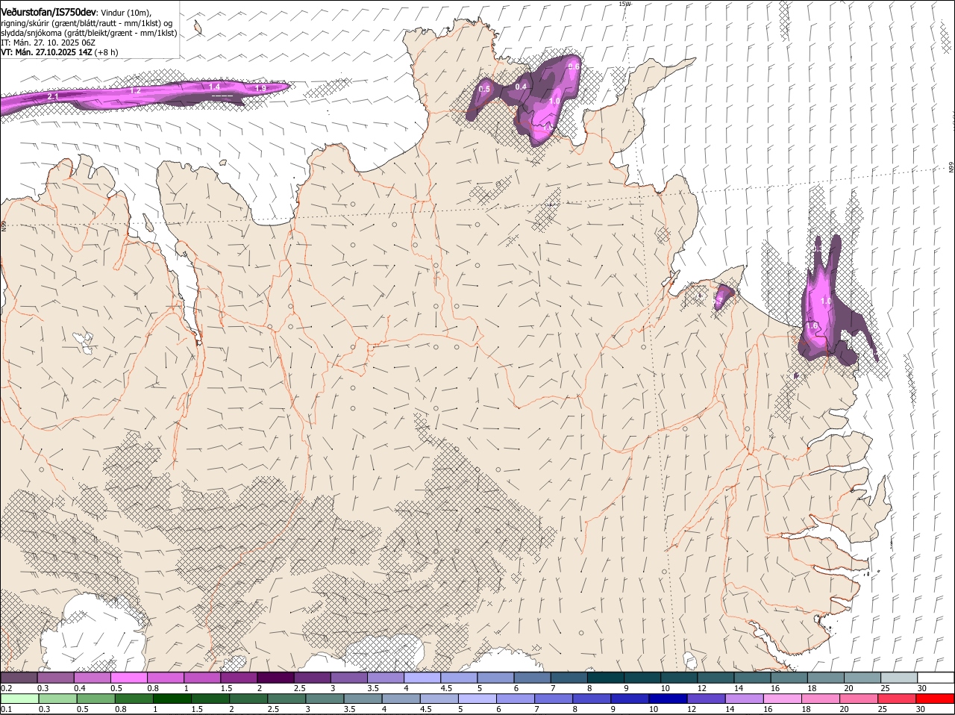This screenshot has width=955, height=715.
Task: Click upper legend dark purple swatch between 2 and 2.5
Action: 275,677
